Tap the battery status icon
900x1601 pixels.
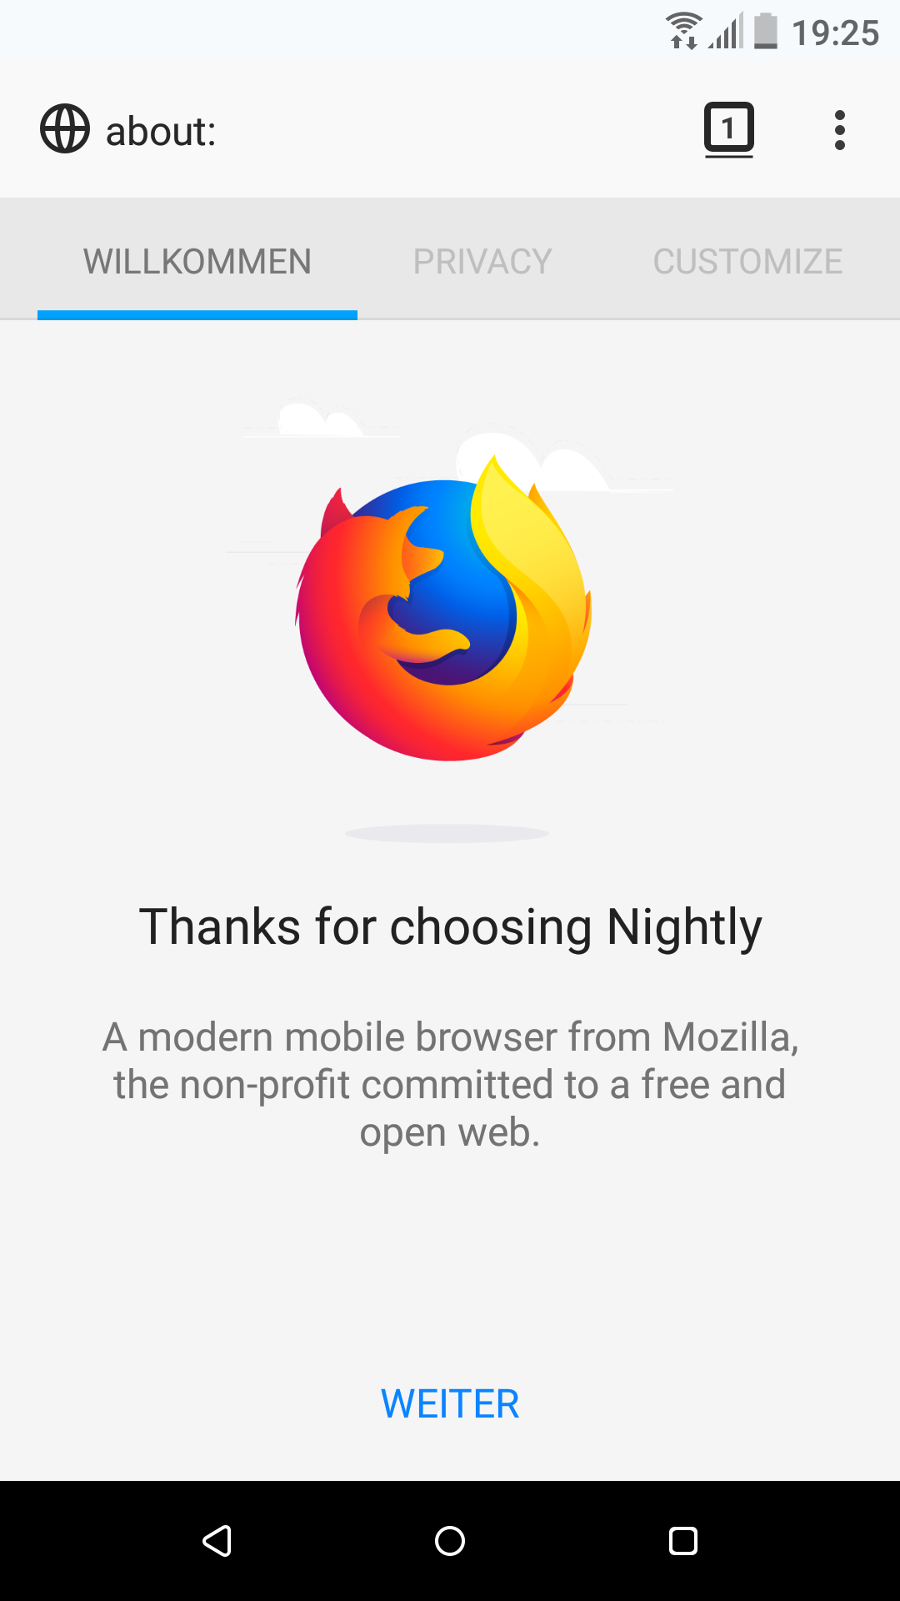pos(766,32)
